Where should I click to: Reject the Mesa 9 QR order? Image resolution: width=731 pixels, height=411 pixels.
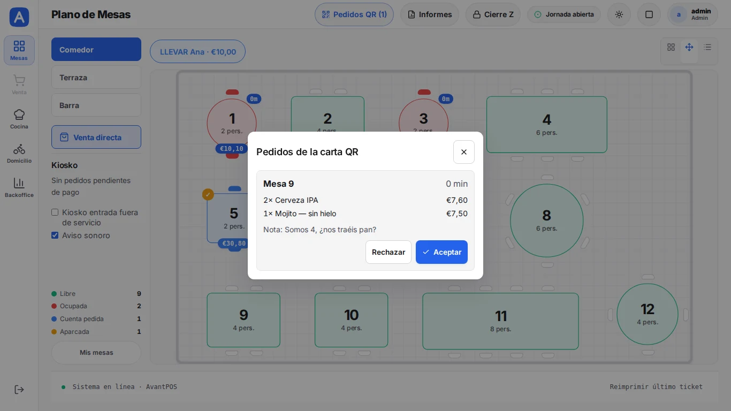(x=389, y=252)
